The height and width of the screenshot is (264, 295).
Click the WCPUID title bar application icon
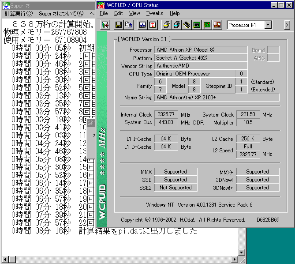(x=101, y=5)
